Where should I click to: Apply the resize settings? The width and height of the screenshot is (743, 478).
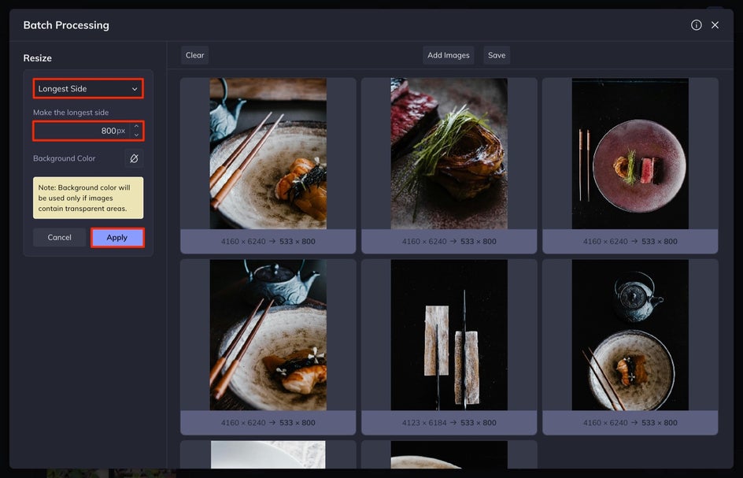pos(117,238)
